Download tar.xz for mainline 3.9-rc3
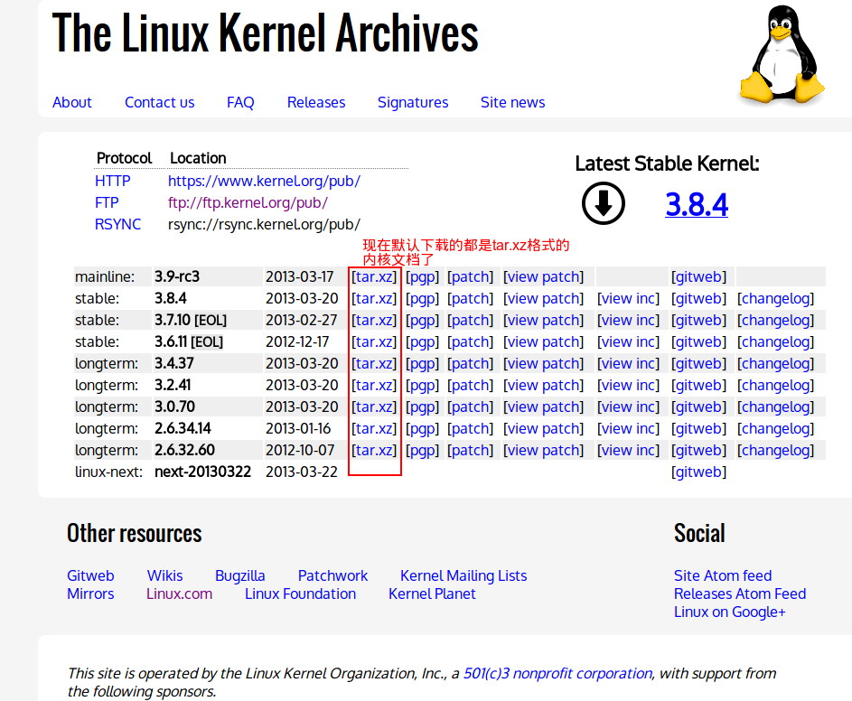Screen dimensions: 852x701 point(373,276)
